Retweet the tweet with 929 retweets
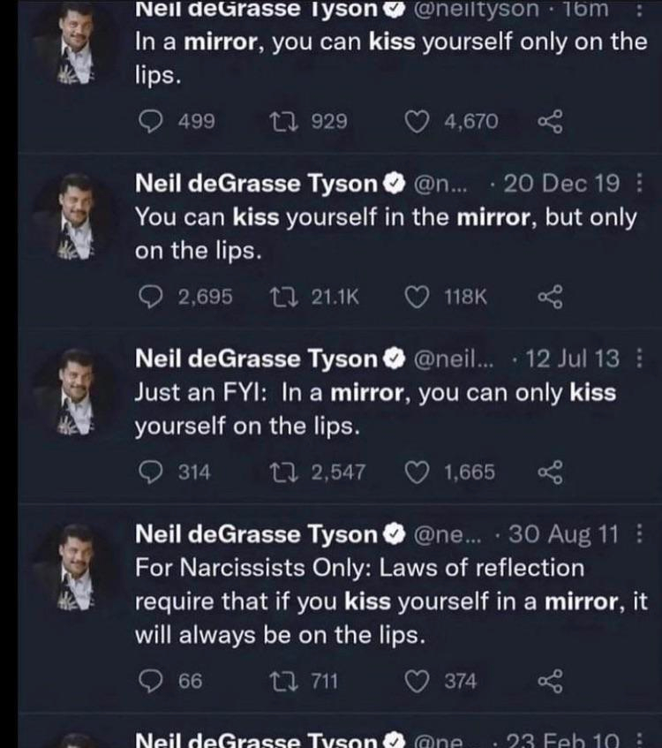 pos(279,121)
